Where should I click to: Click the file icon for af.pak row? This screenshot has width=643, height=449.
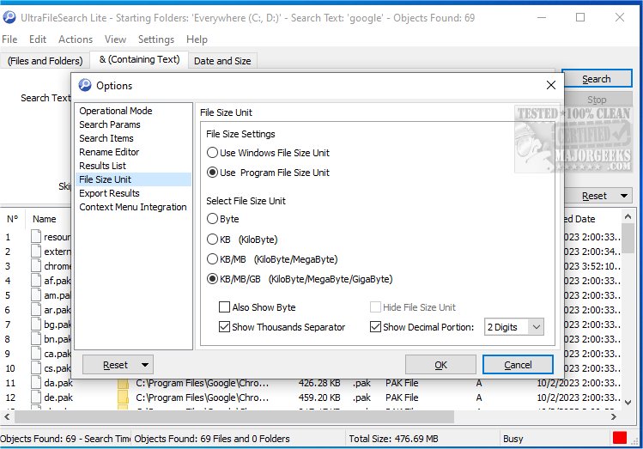click(x=36, y=281)
